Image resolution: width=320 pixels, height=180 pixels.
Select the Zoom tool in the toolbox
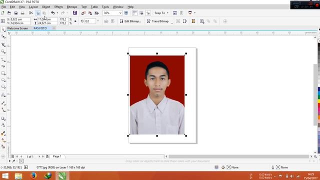(3, 51)
